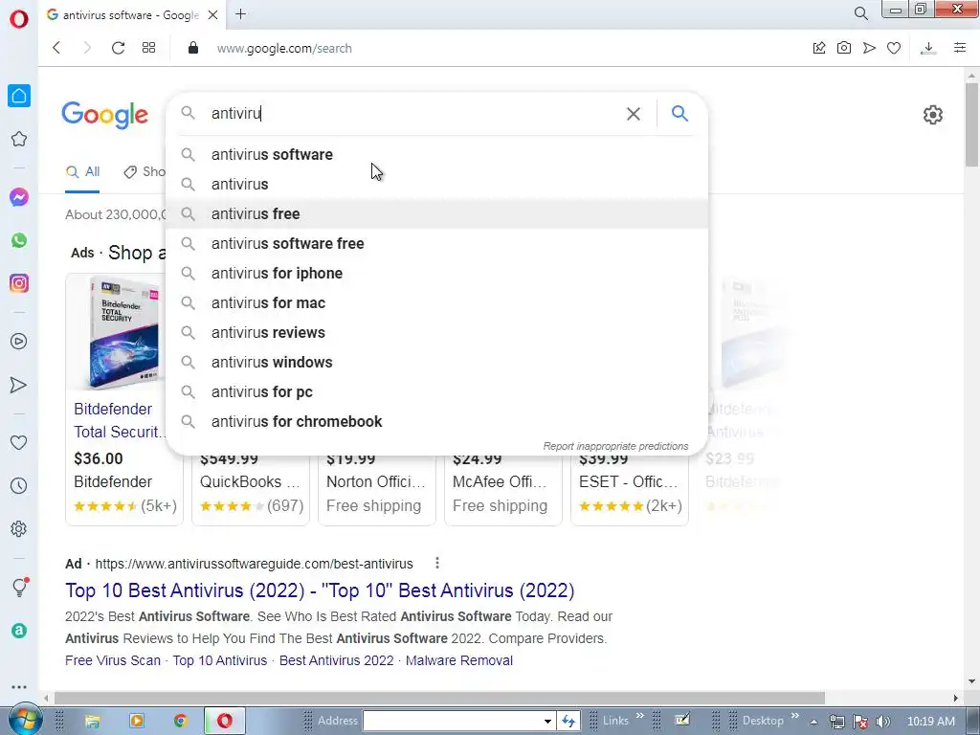Choose suggestion 'antivirus free'
Screen dimensions: 980x735
[436, 213]
